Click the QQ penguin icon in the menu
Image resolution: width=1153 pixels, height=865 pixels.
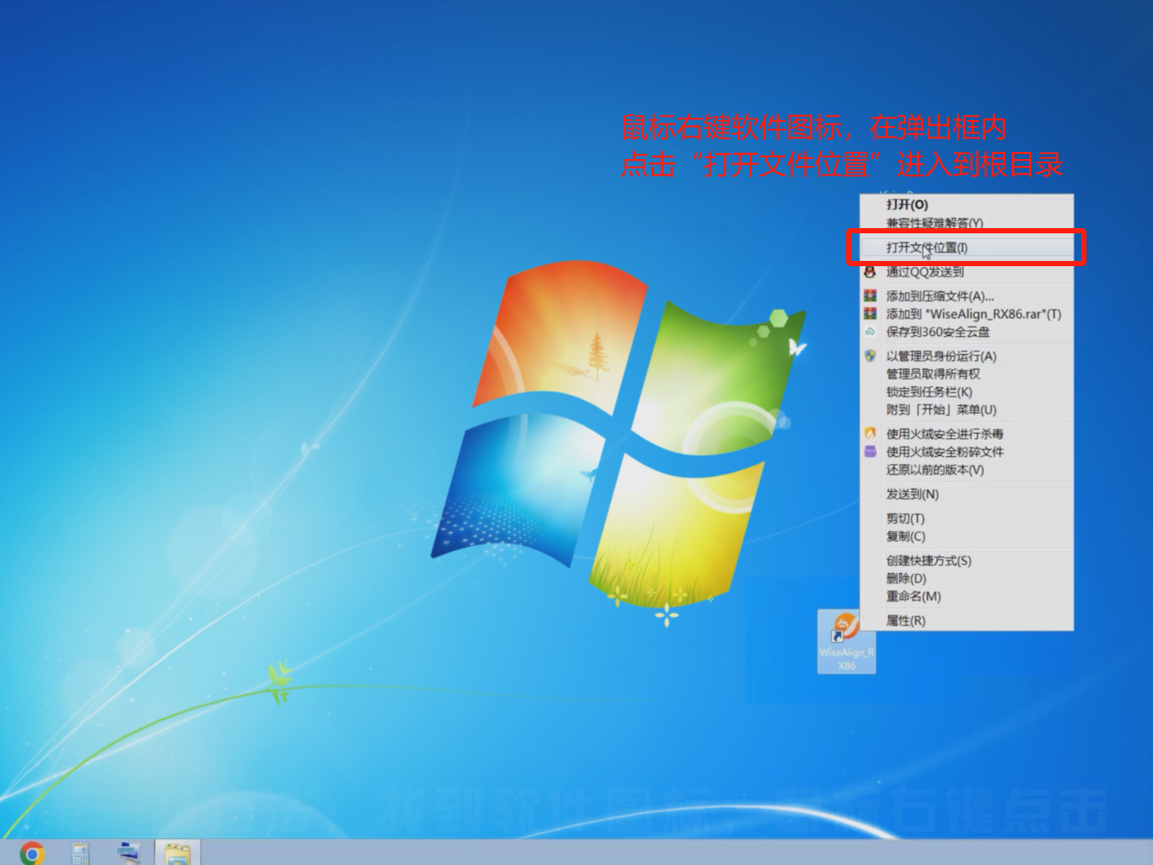870,271
